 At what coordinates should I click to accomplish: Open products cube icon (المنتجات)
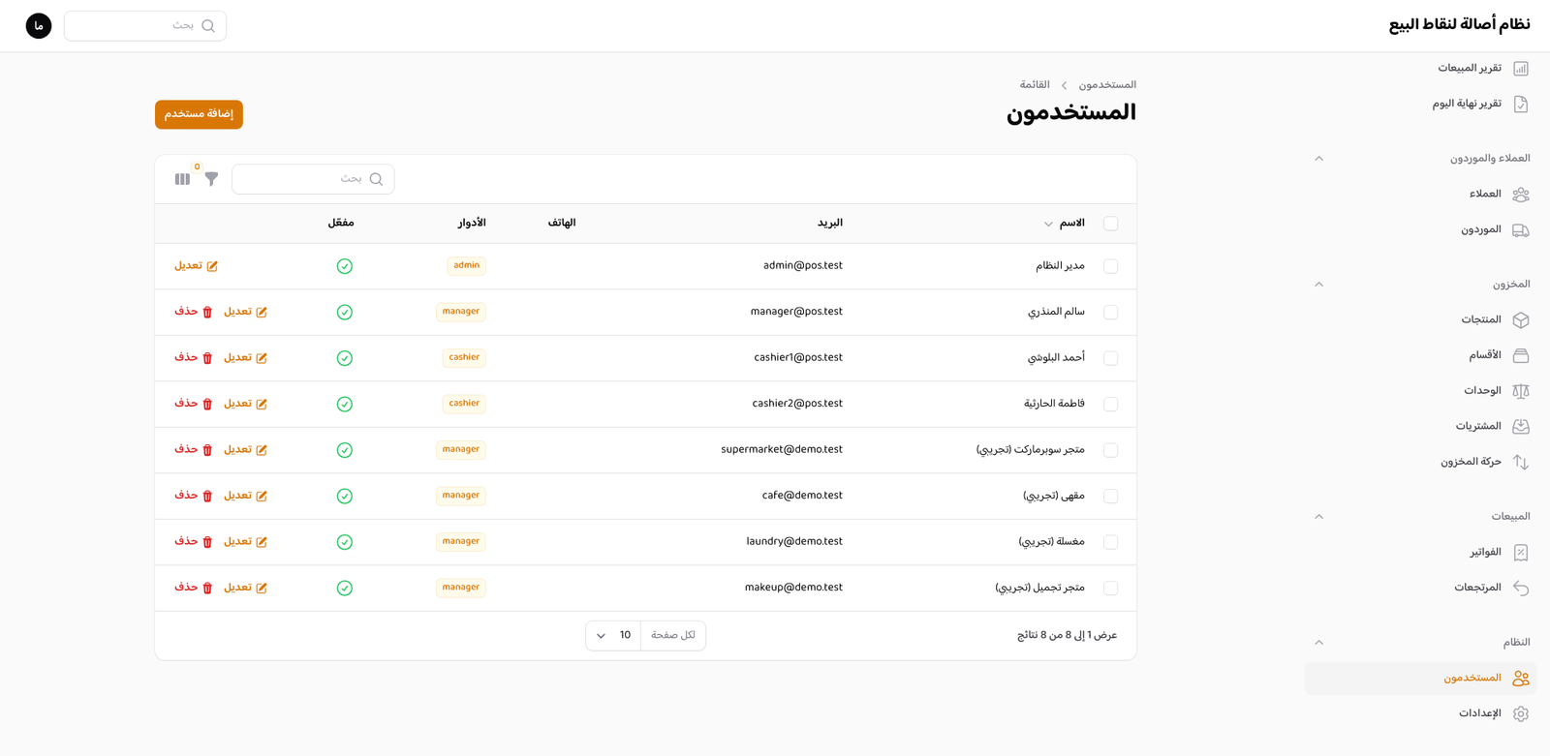1521,320
